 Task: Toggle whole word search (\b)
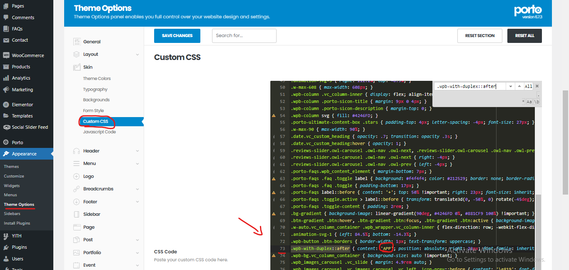pos(537,102)
